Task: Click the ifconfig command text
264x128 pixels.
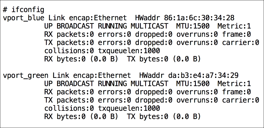Action: [x=28, y=10]
